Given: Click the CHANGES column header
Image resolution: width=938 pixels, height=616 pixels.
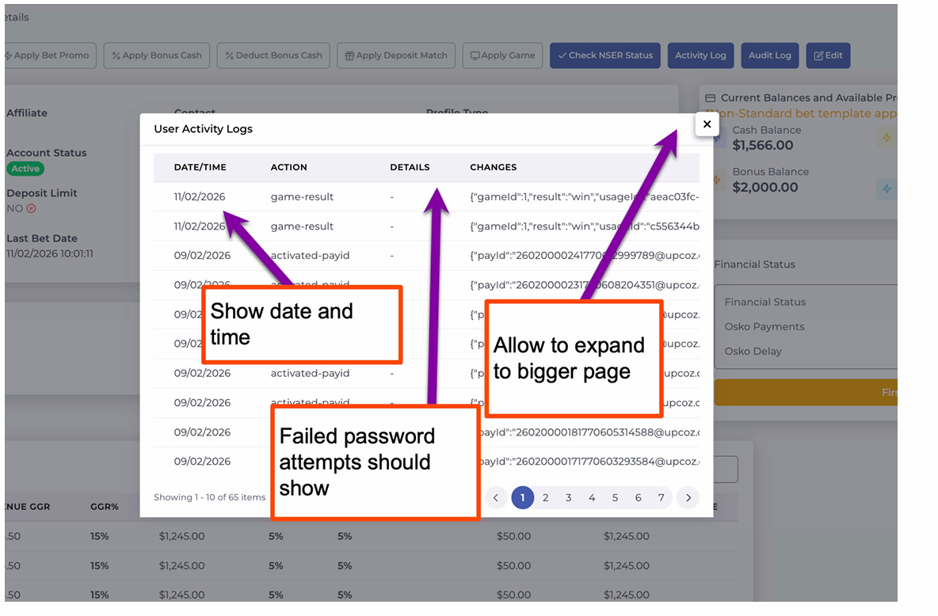Looking at the screenshot, I should pyautogui.click(x=493, y=167).
